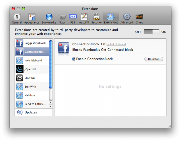
Task: Open the AutoFill preferences icon
Action: (x=84, y=17)
